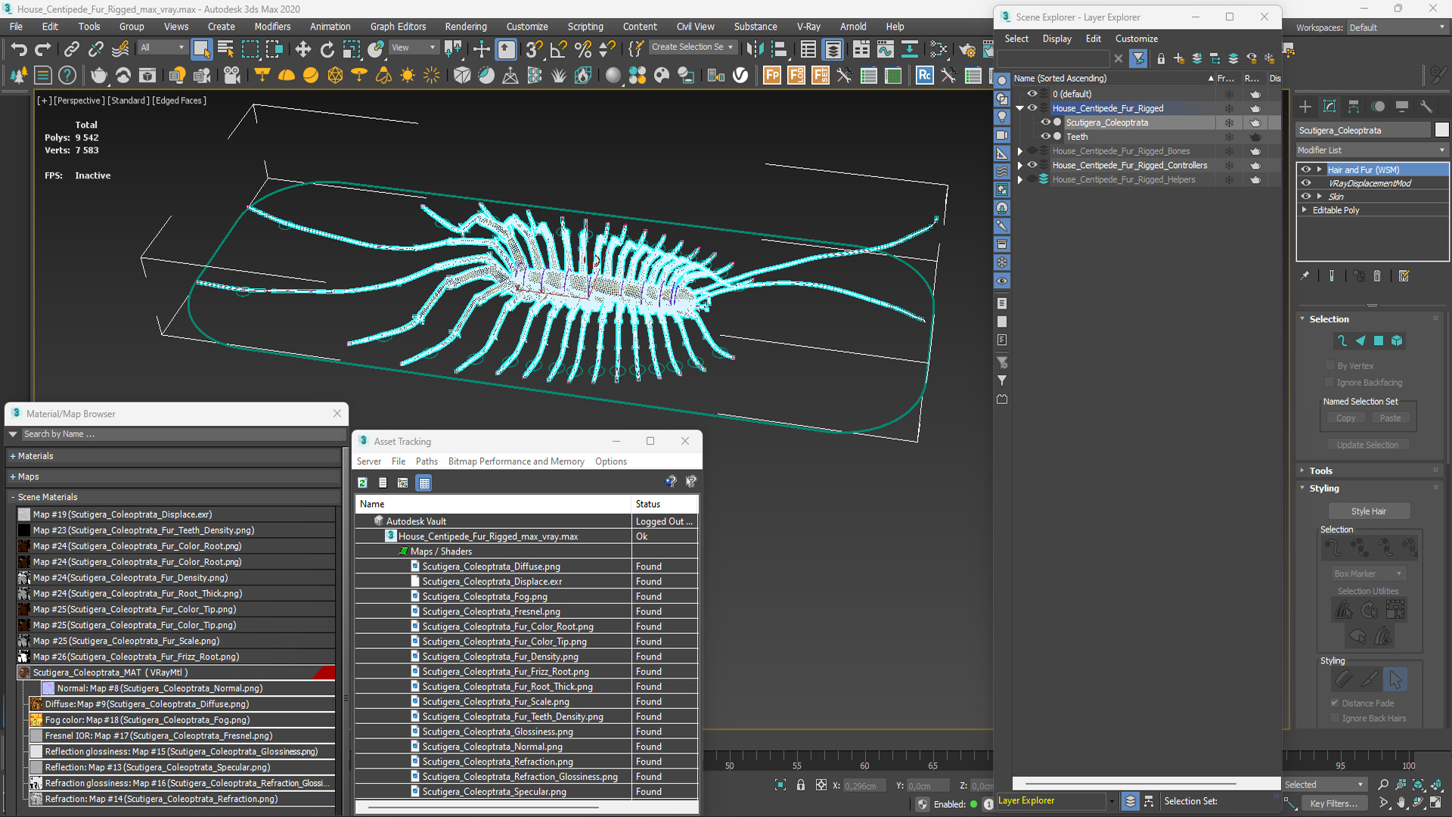Click the Selection Lock toggle icon in status bar
Screen dimensions: 1452x817
tap(801, 785)
